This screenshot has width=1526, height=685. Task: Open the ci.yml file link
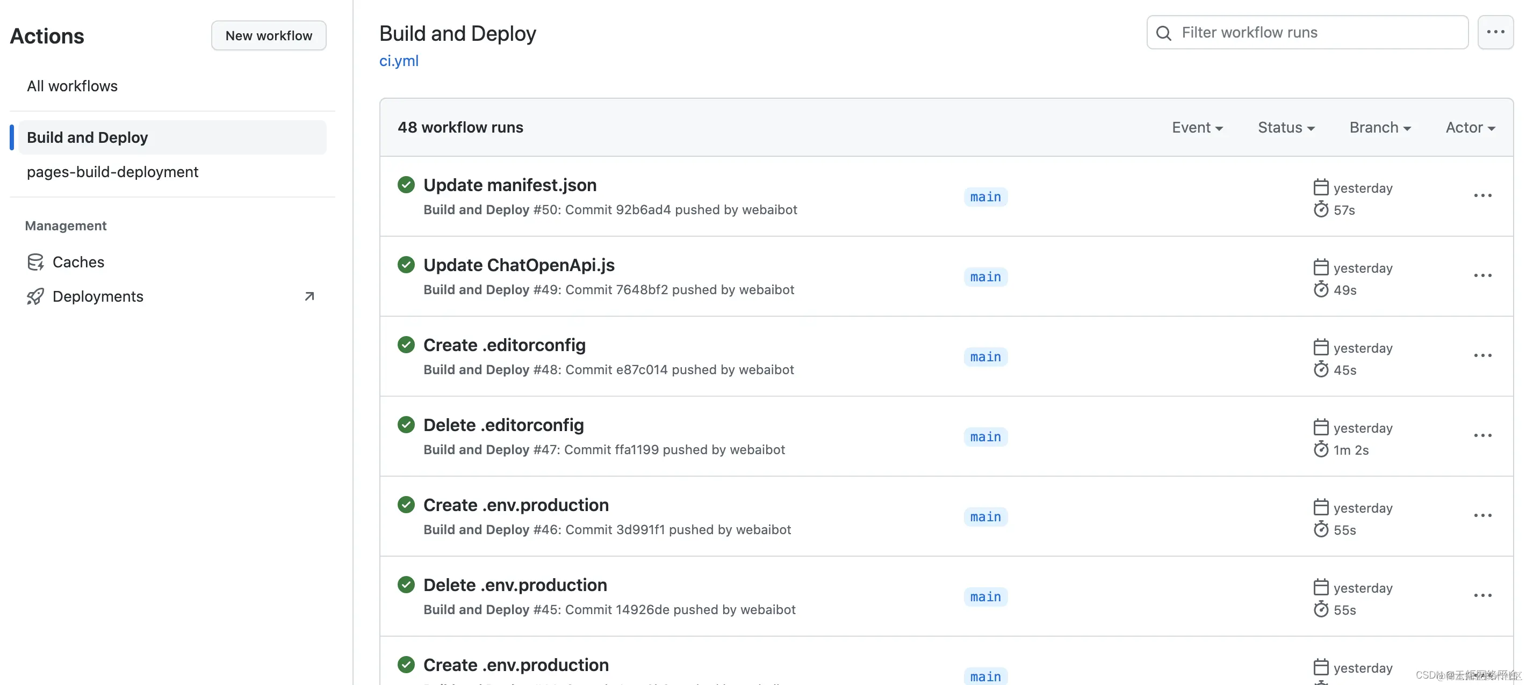pos(399,61)
